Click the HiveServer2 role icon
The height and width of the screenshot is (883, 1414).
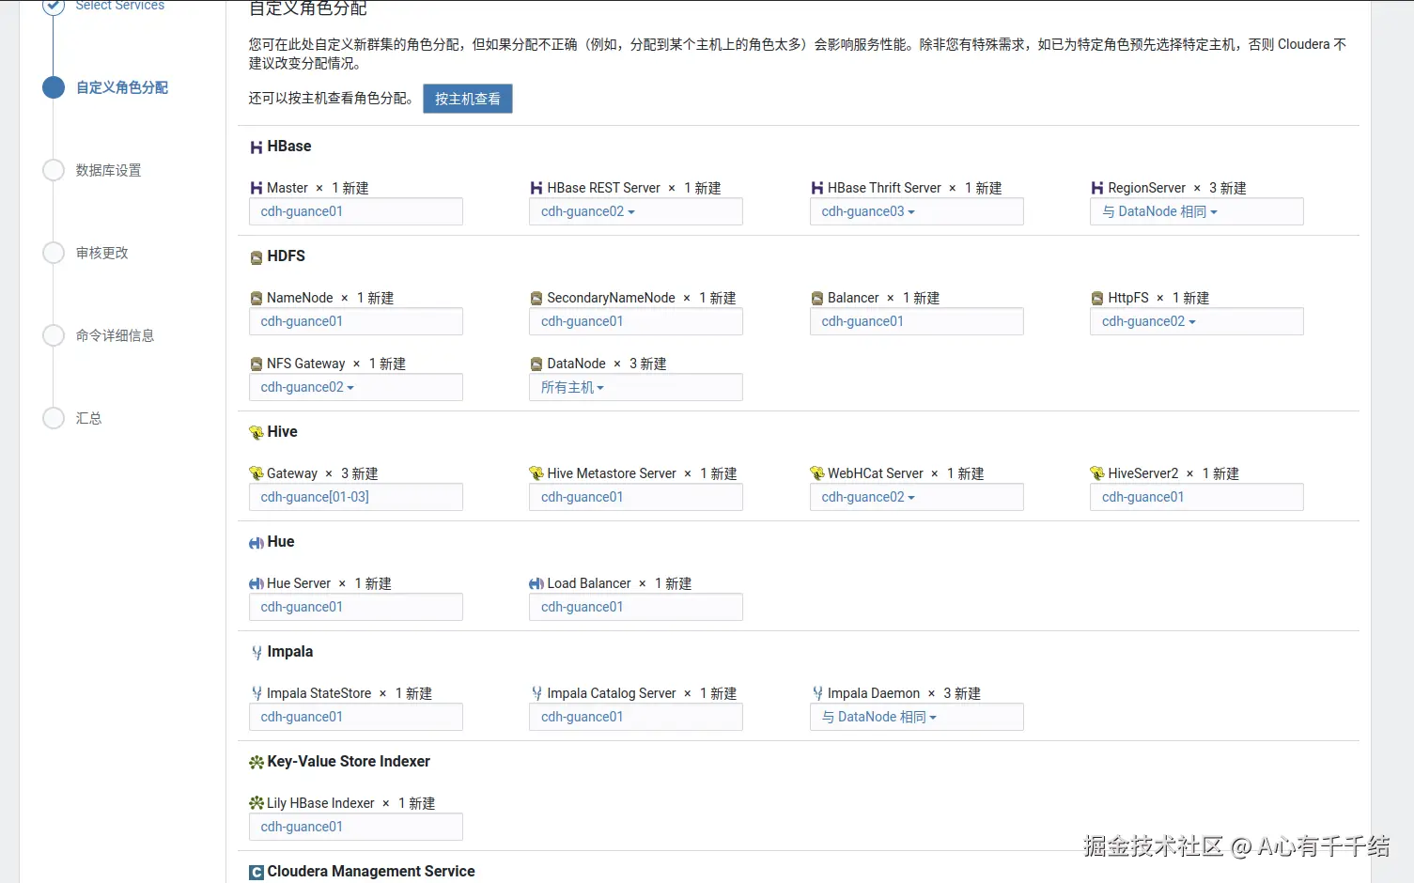coord(1097,473)
